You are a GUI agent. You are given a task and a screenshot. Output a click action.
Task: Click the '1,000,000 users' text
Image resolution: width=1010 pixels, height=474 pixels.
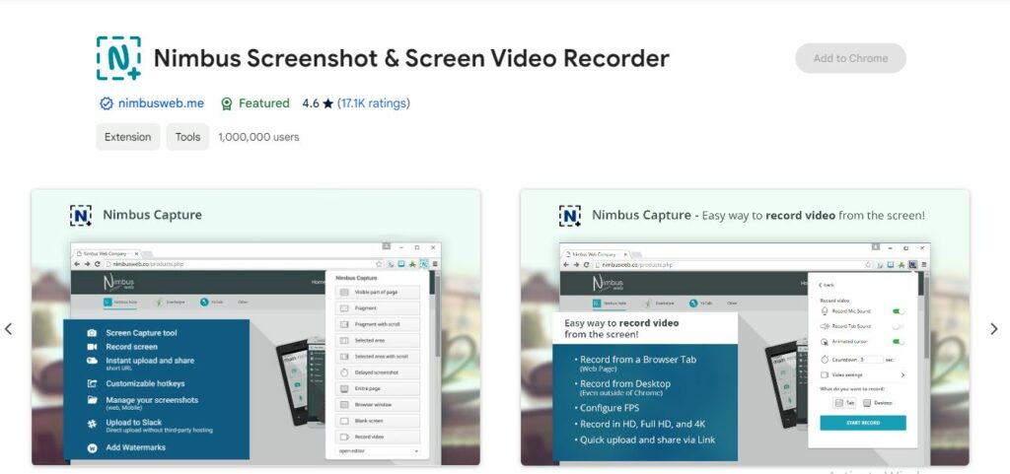coord(258,137)
